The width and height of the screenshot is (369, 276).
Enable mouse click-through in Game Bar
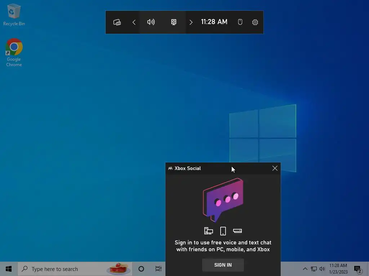(240, 22)
